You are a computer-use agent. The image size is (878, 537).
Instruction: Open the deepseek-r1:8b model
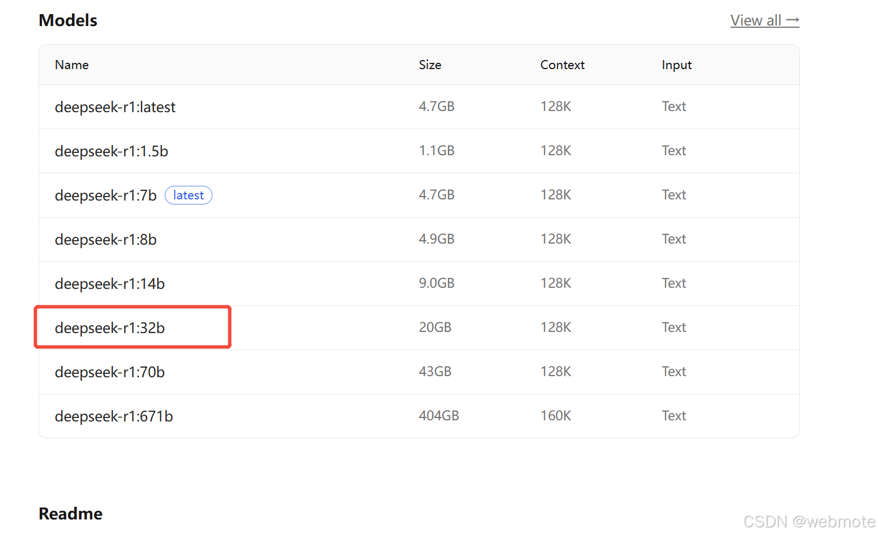coord(105,240)
